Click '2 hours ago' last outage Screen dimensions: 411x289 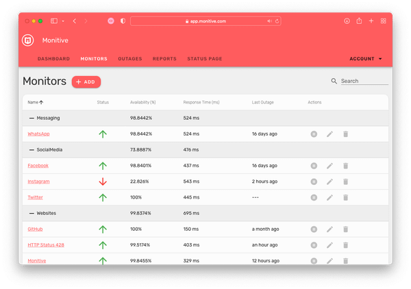(264, 181)
